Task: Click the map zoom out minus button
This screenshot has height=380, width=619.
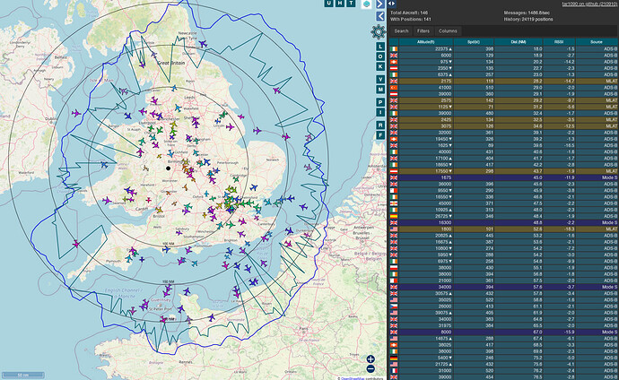Action: 371,368
